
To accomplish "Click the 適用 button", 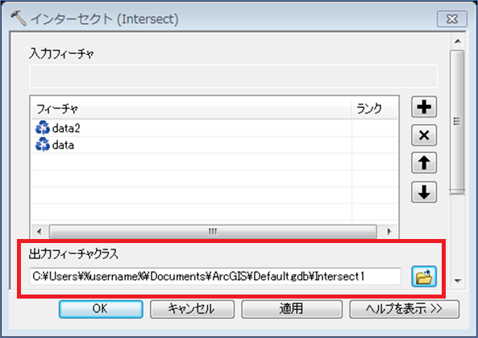I will pyautogui.click(x=292, y=309).
